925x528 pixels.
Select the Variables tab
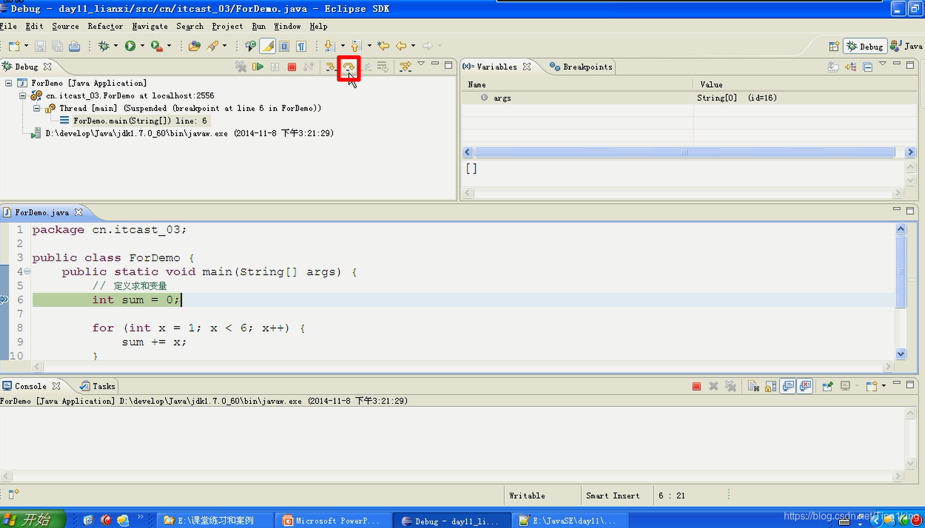[497, 66]
